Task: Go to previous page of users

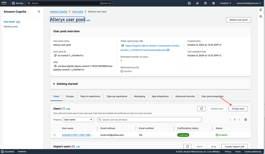Action: coord(230,120)
